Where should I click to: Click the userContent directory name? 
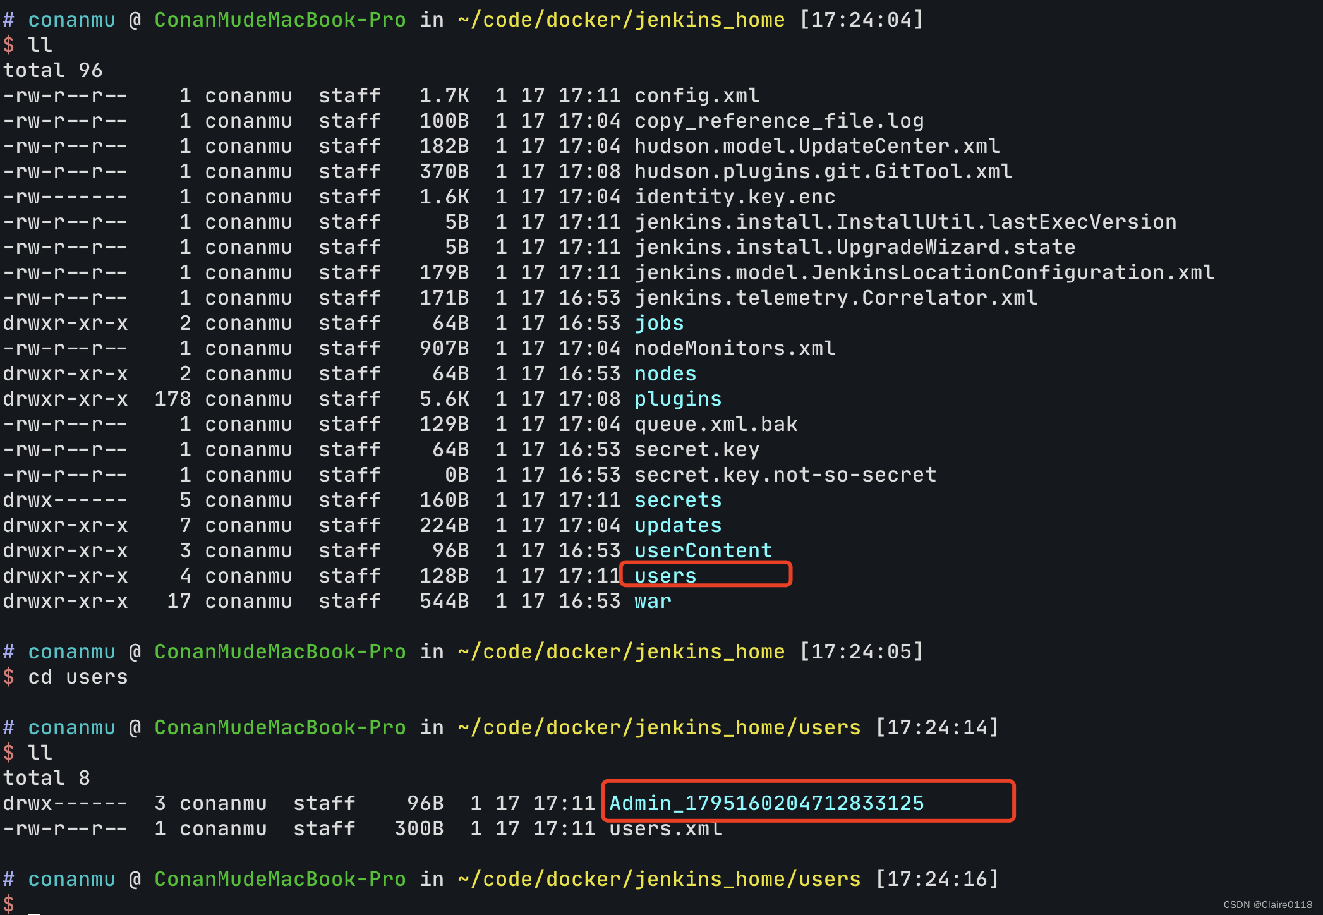click(x=703, y=551)
